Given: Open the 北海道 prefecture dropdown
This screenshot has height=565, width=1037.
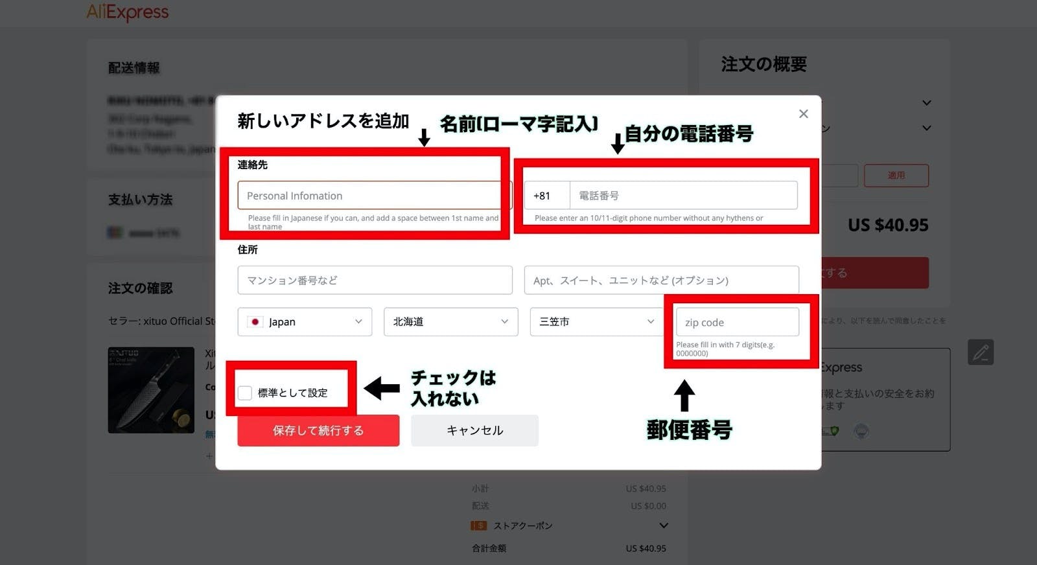Looking at the screenshot, I should (x=450, y=322).
